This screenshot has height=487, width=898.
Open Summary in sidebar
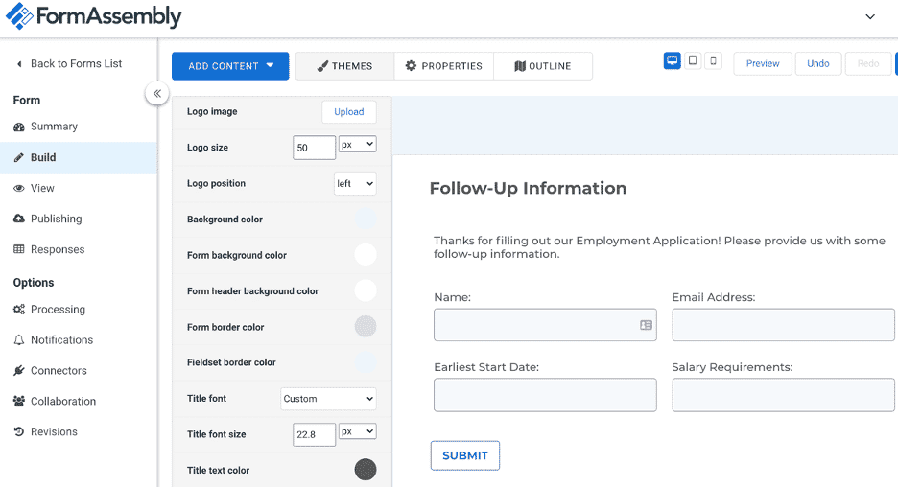54,127
